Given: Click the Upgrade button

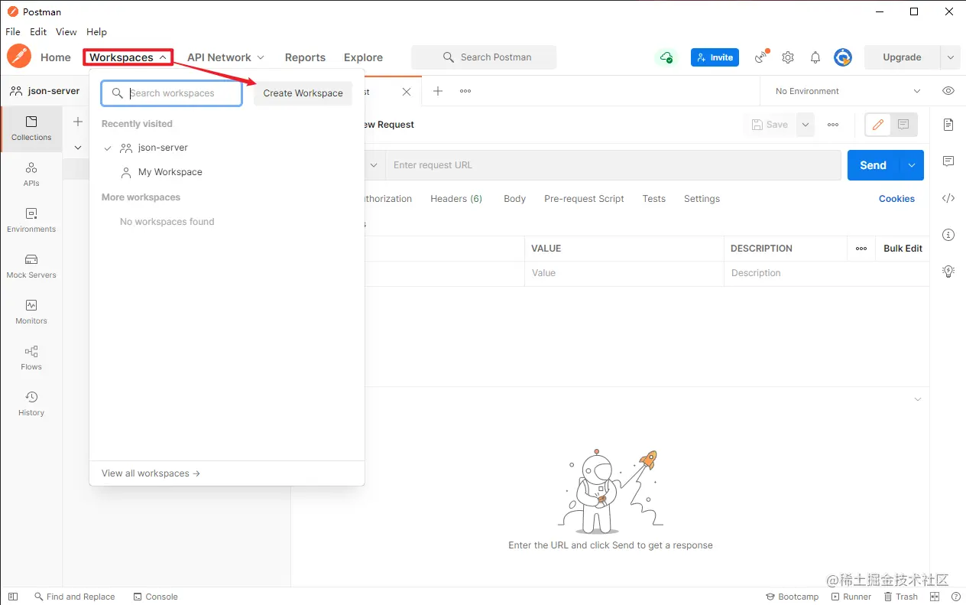Looking at the screenshot, I should click(x=902, y=57).
